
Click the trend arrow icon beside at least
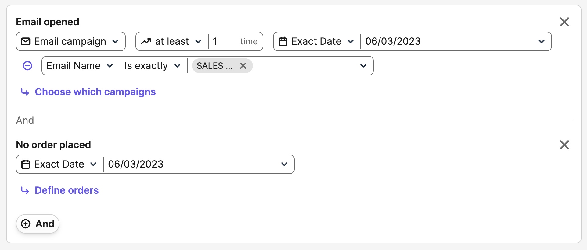tap(146, 41)
